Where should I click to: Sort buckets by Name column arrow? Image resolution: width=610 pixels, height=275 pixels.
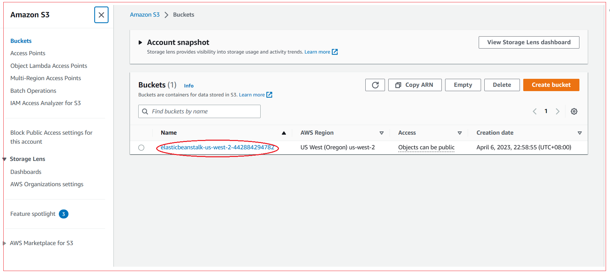(284, 133)
